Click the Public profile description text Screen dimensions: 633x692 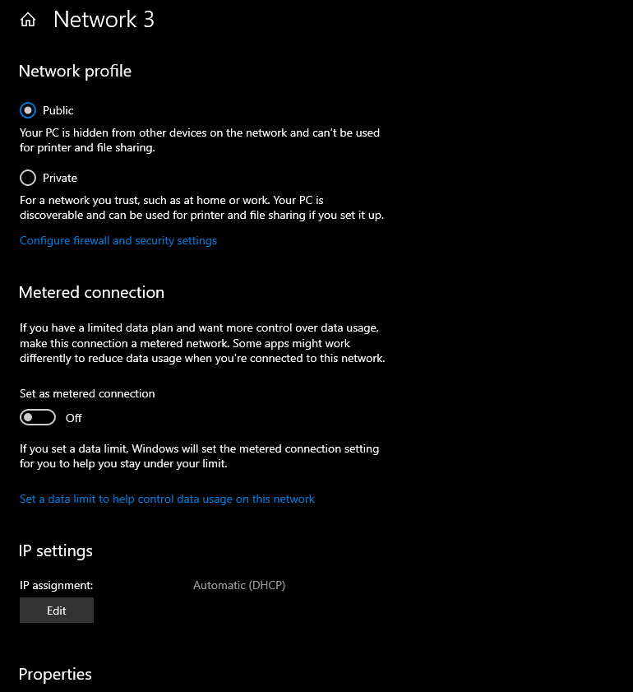pos(200,141)
